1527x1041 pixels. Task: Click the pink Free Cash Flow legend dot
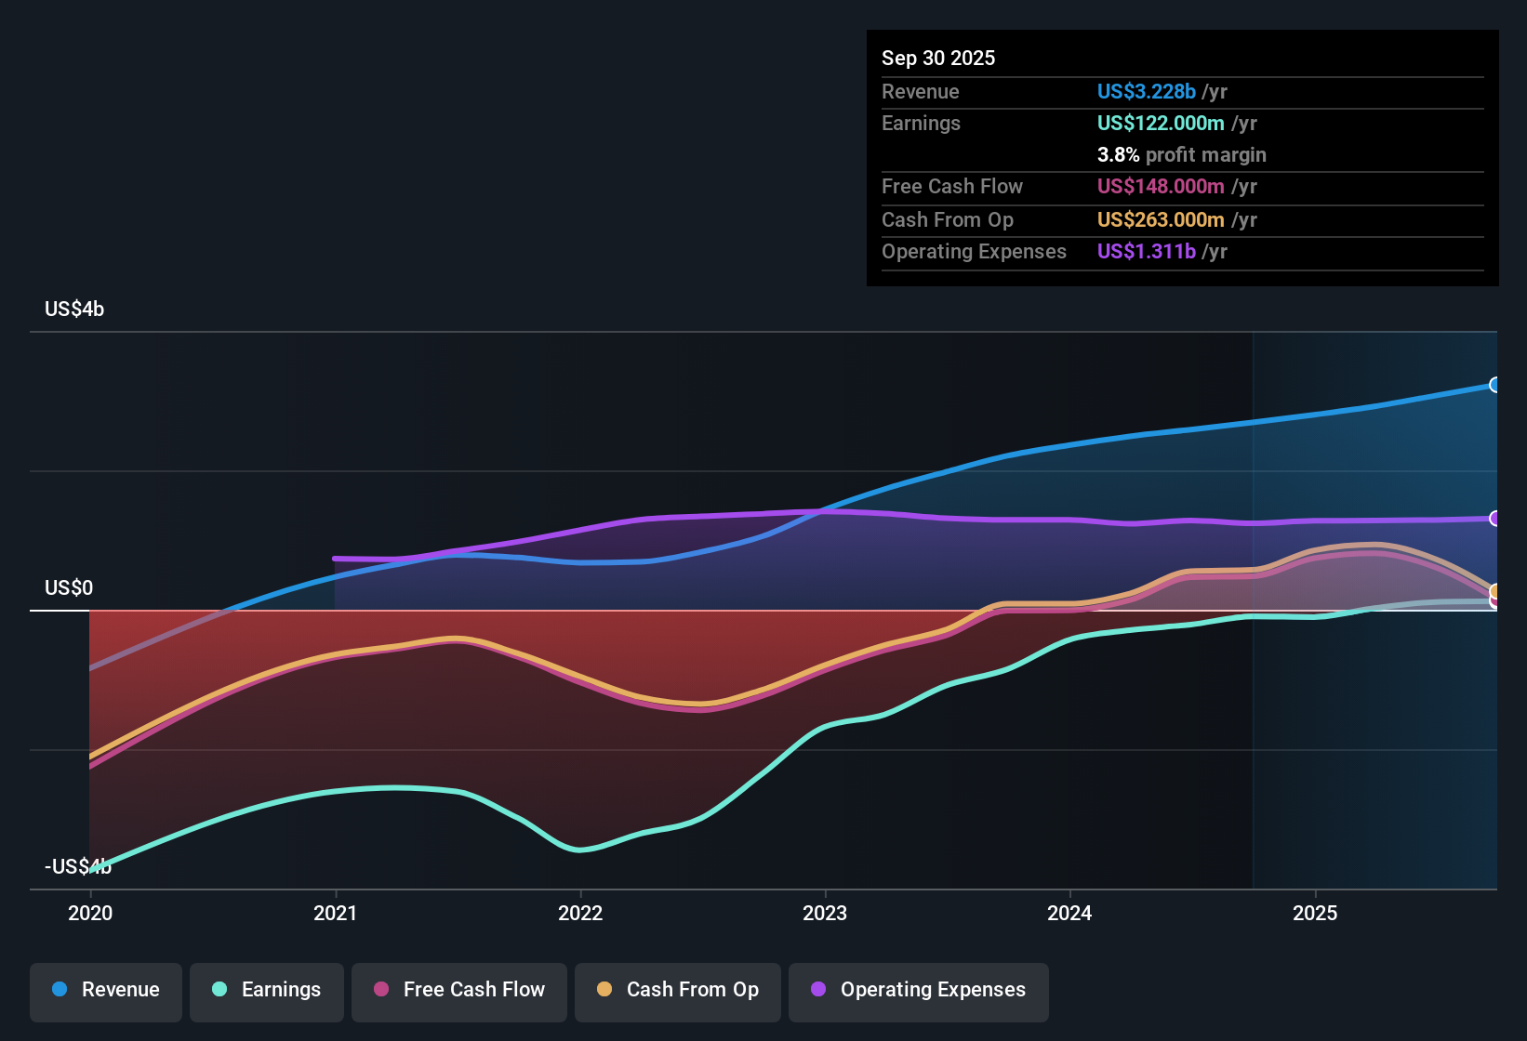[x=381, y=990]
